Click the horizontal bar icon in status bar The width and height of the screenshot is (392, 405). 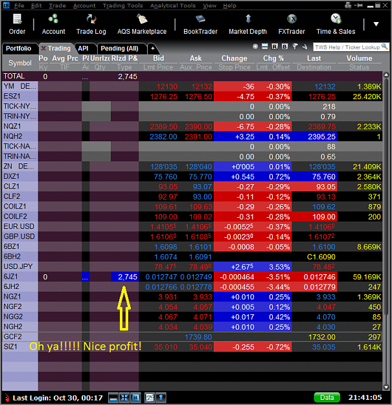[113, 397]
